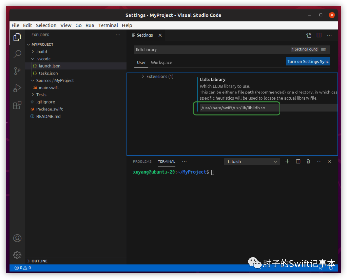Screen dimensions: 347x279
Task: Open Package.swift file
Action: pyautogui.click(x=76, y=109)
